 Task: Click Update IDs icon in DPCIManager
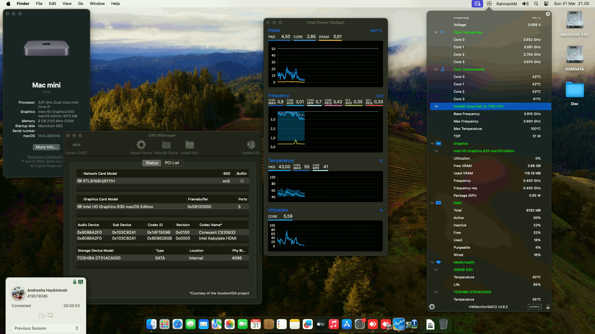pos(251,144)
